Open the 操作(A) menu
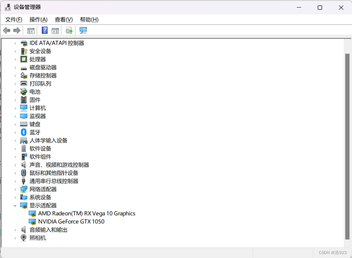Screen dimensions: 352x258 pos(38,19)
